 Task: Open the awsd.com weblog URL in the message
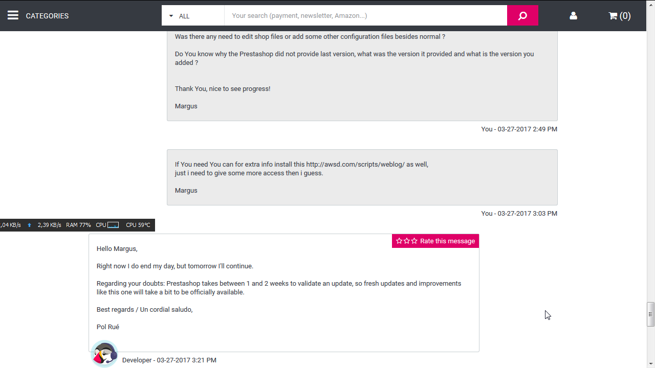pos(355,165)
